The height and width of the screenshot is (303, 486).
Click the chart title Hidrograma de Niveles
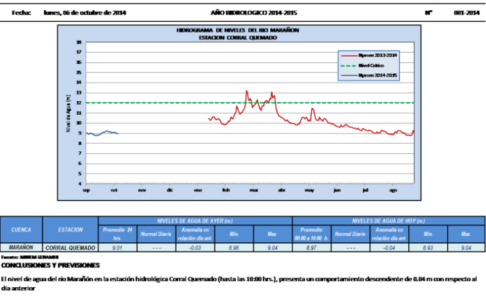[238, 30]
